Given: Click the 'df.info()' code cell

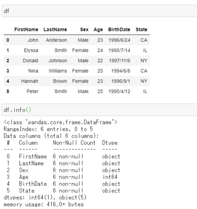Looking at the screenshot, I should [100, 110].
